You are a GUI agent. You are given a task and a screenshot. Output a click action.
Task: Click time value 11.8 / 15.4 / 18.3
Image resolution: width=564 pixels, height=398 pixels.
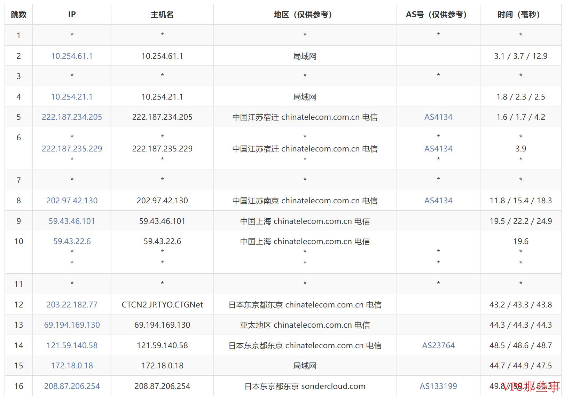[x=521, y=201]
